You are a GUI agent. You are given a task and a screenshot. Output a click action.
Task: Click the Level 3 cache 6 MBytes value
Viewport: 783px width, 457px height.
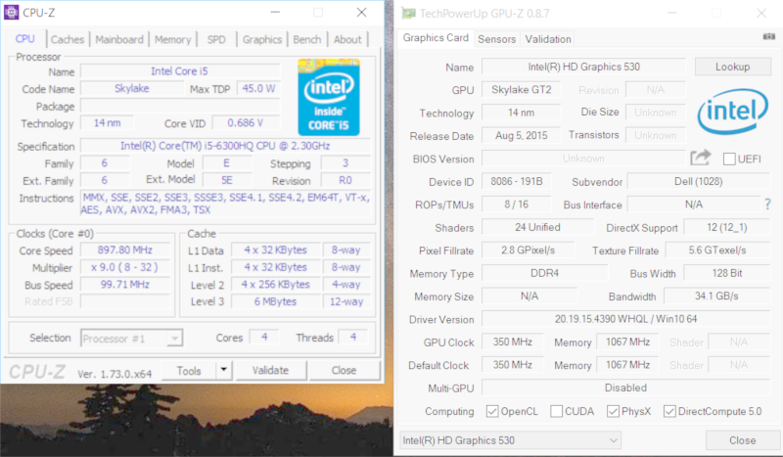[275, 301]
